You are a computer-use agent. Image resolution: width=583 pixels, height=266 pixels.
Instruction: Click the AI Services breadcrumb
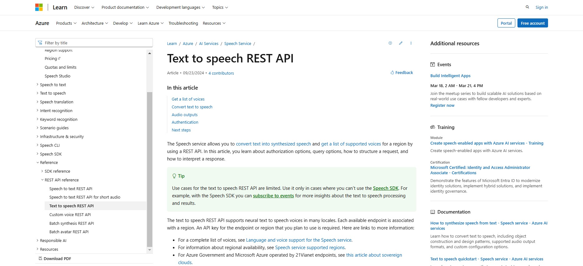[209, 43]
